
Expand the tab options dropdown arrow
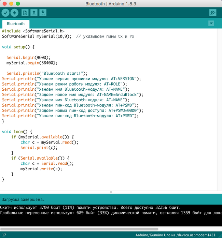pos(211,23)
